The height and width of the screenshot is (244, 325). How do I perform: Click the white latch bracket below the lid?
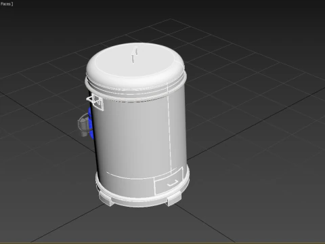tap(95, 102)
